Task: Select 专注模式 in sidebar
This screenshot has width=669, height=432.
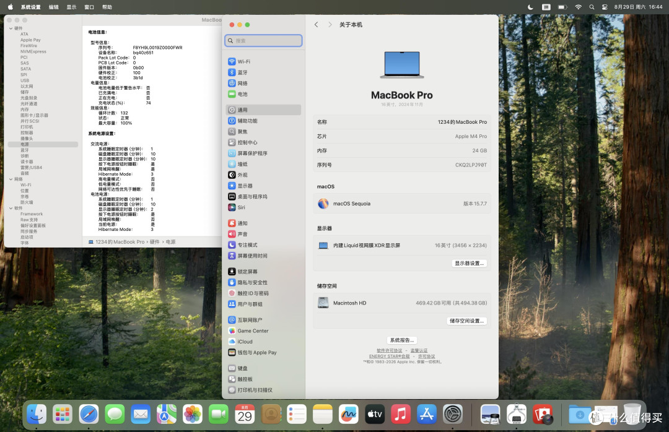Action: tap(263, 245)
